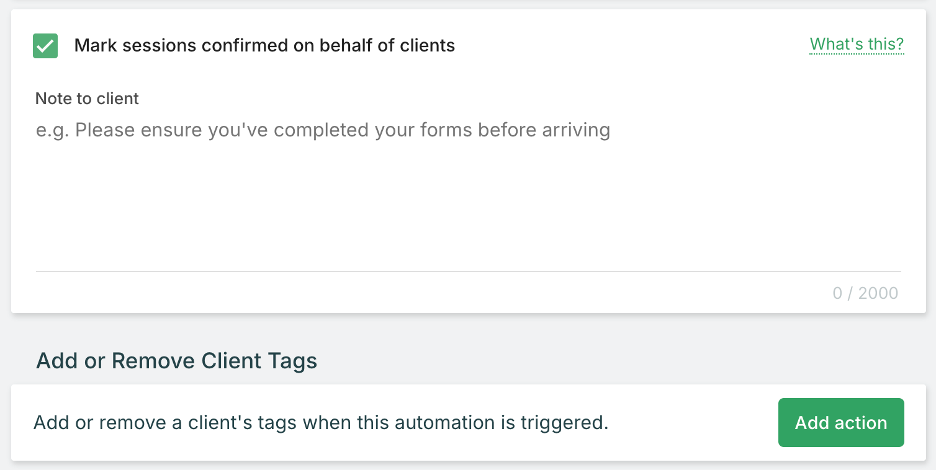Click the green checkmark box

click(x=45, y=46)
